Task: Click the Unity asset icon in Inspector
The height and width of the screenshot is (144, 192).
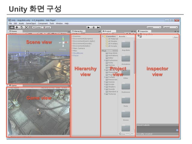Action: [140, 36]
